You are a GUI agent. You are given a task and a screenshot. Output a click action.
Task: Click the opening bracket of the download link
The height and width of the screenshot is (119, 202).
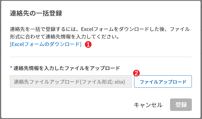click(11, 44)
